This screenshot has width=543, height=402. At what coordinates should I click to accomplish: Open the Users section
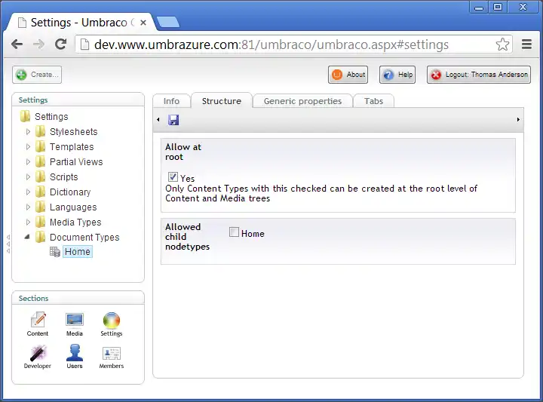(75, 357)
